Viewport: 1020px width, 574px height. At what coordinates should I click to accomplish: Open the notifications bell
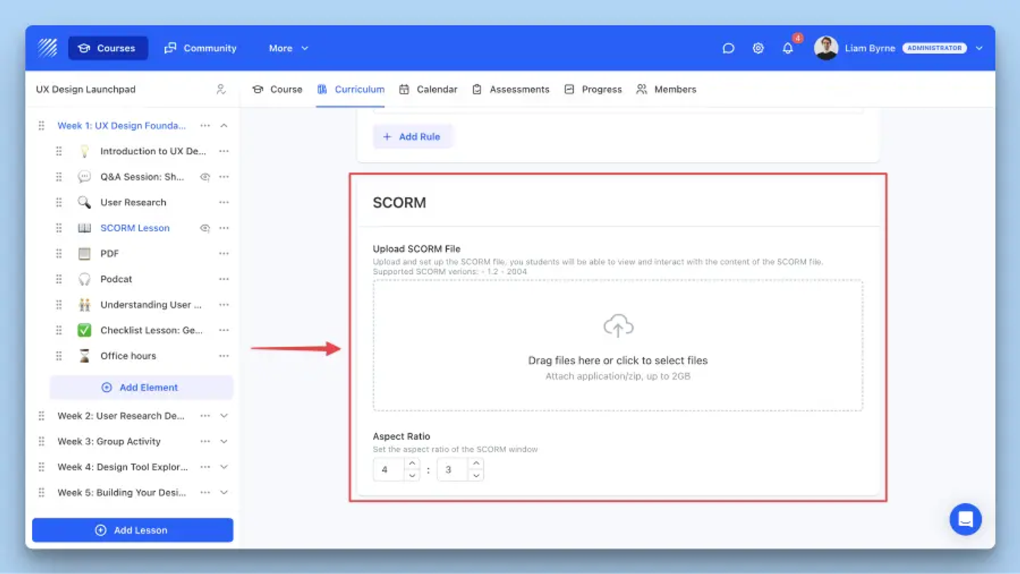pyautogui.click(x=788, y=48)
